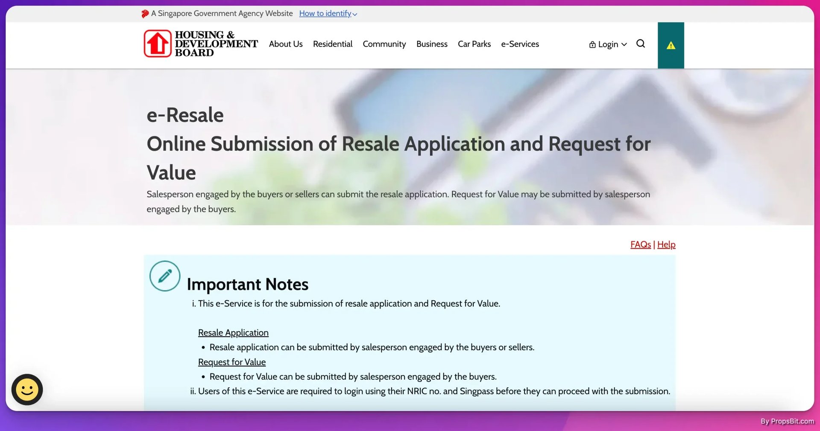This screenshot has height=431, width=820.
Task: Click the lock icon beside Login
Action: coord(592,44)
